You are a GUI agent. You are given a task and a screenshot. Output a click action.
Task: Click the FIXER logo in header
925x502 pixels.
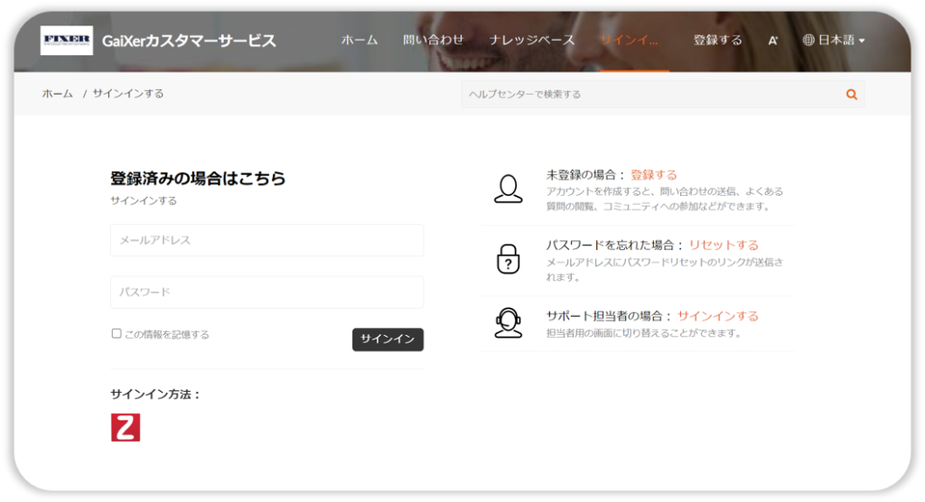point(67,41)
